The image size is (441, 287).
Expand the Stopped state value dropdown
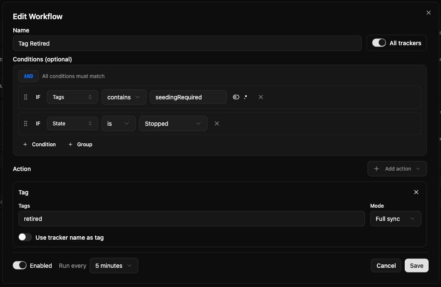(173, 124)
